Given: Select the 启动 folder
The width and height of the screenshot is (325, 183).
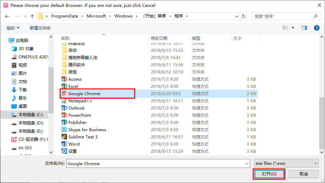Looking at the screenshot, I should tap(69, 50).
